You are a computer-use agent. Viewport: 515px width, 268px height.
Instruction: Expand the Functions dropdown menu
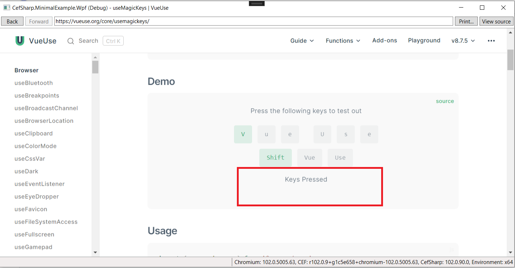click(343, 41)
